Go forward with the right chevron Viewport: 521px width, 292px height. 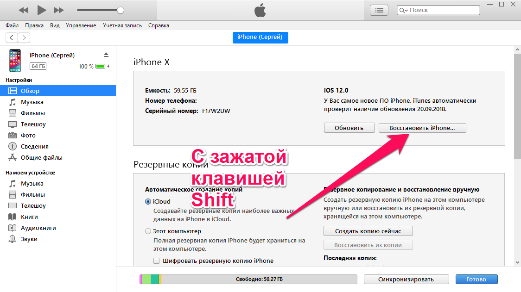click(x=24, y=37)
